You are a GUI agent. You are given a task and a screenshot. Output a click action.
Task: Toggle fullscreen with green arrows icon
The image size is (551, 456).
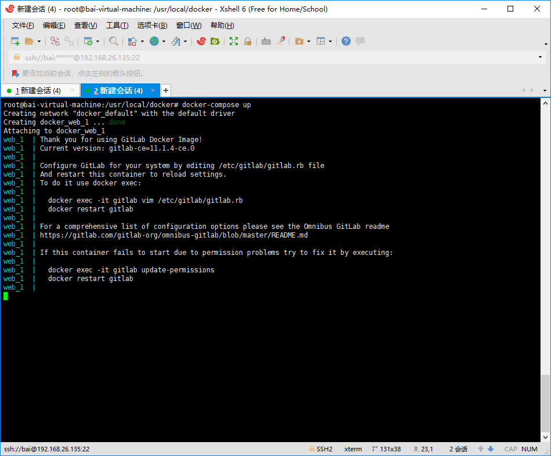234,41
